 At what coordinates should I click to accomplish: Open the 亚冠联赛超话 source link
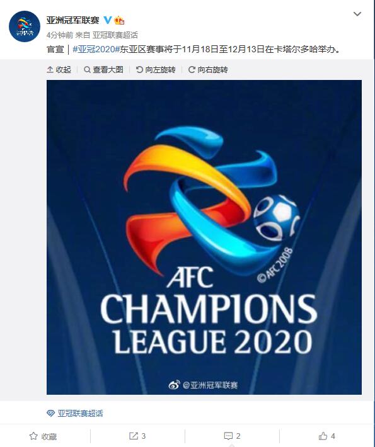[x=115, y=35]
